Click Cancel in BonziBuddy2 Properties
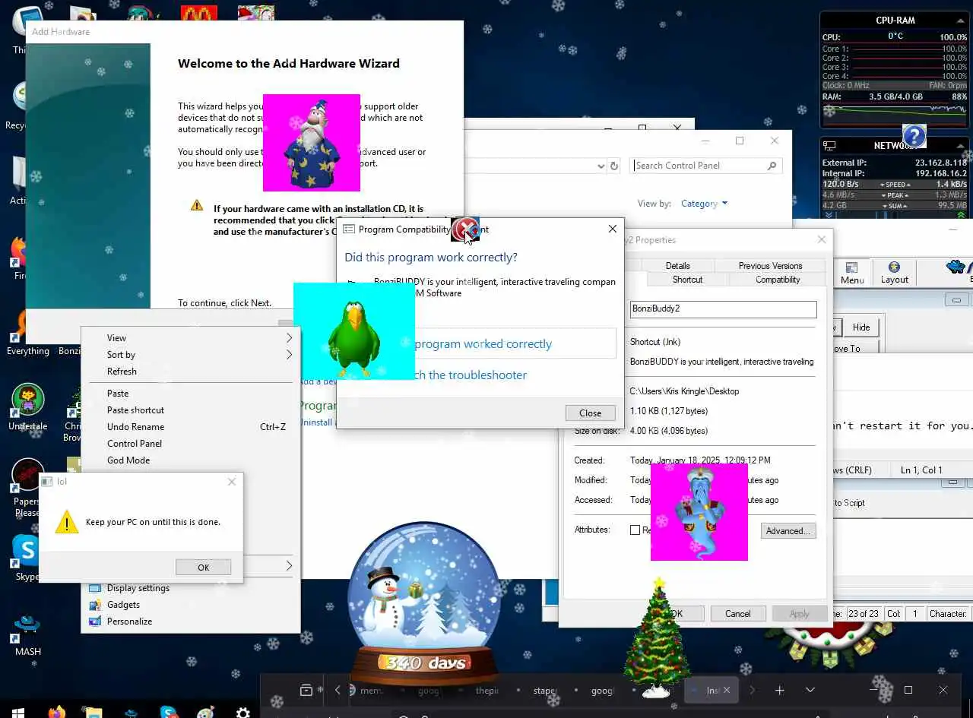The width and height of the screenshot is (973, 718). (737, 614)
